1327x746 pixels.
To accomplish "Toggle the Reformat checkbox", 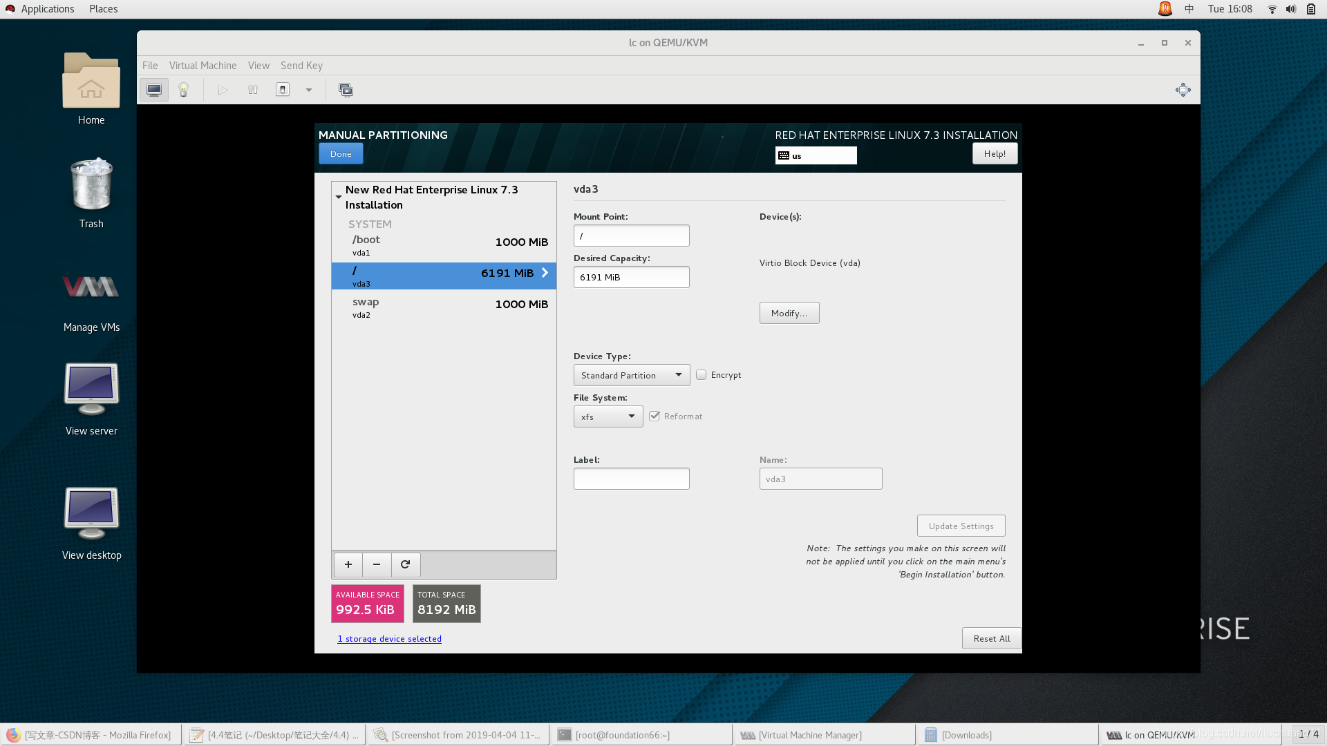I will [x=655, y=416].
